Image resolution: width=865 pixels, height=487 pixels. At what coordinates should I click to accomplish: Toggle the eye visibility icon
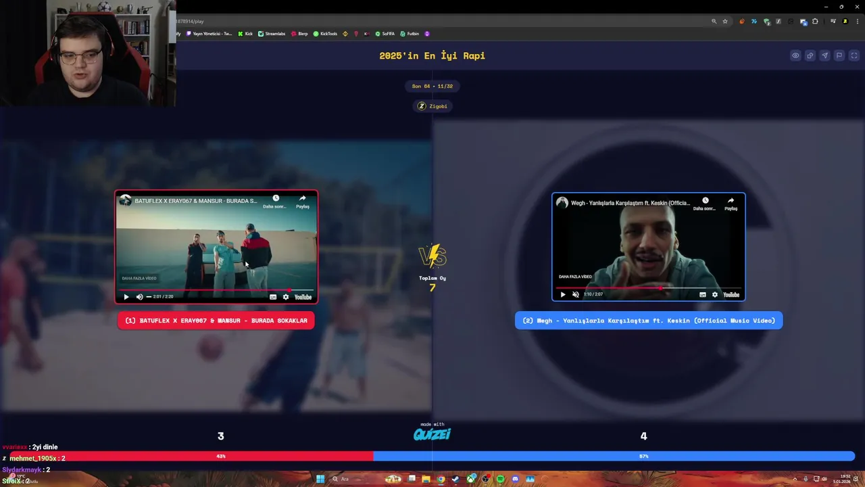[x=795, y=55]
